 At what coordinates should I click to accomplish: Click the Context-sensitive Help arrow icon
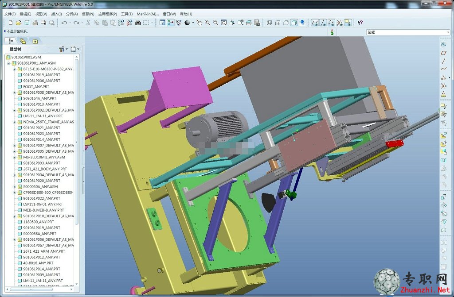point(360,23)
